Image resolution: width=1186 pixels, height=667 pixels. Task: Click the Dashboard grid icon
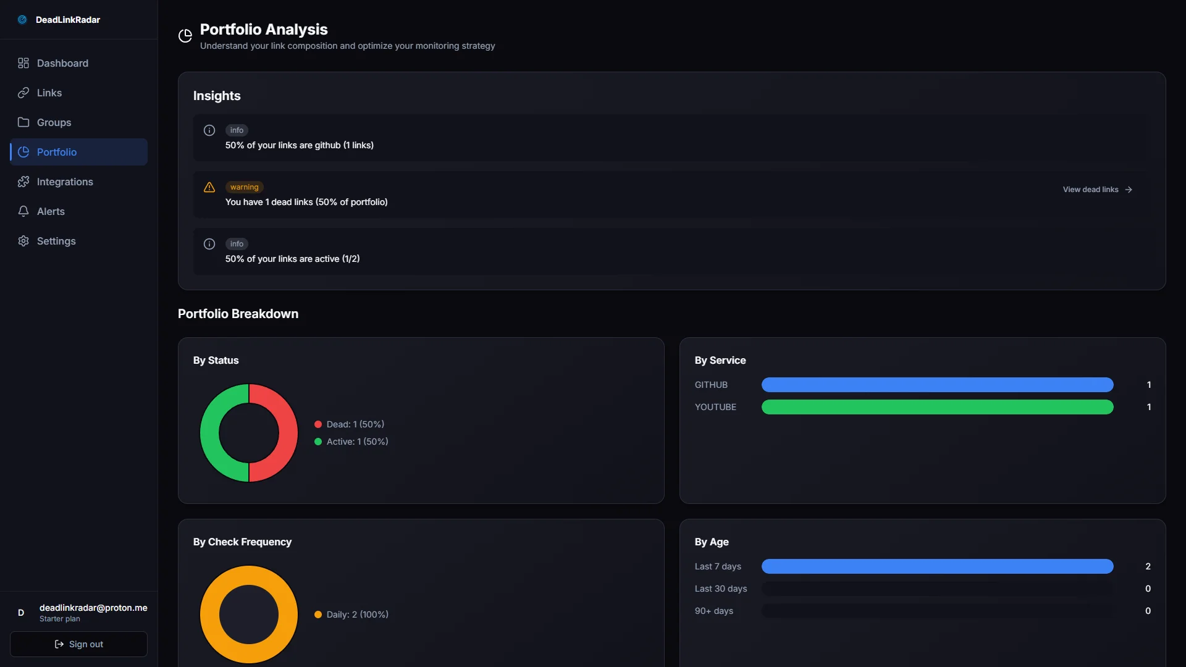pyautogui.click(x=23, y=63)
